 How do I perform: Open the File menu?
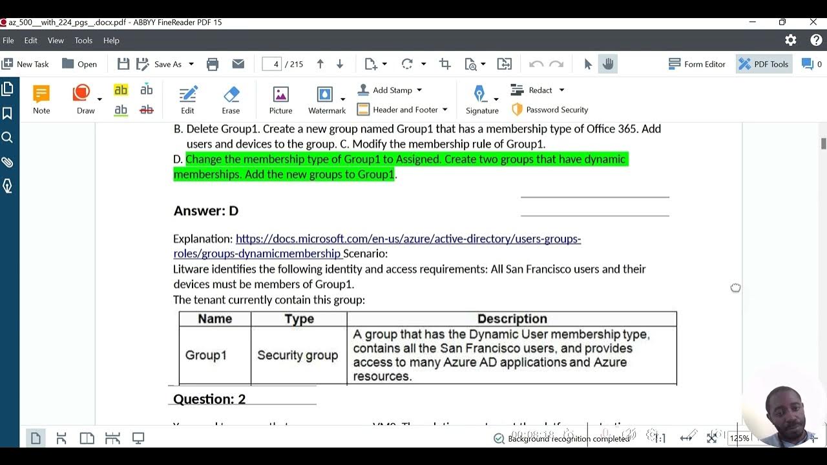tap(8, 40)
